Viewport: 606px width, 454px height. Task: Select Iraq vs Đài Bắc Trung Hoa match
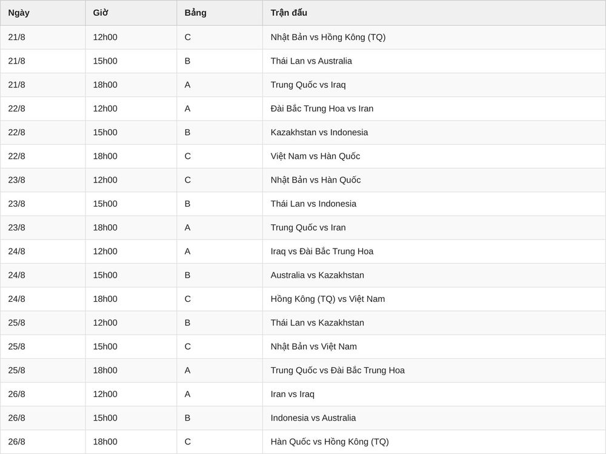click(x=322, y=252)
